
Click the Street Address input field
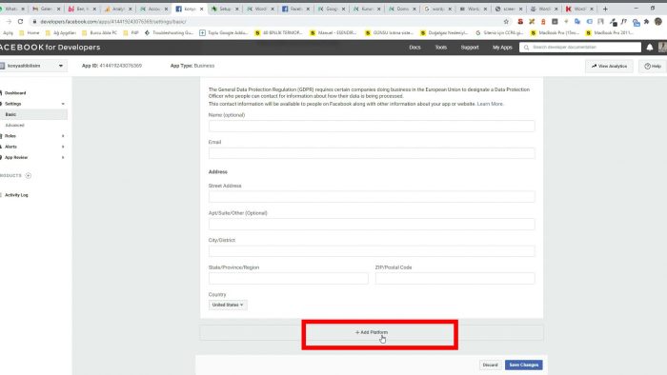point(372,197)
